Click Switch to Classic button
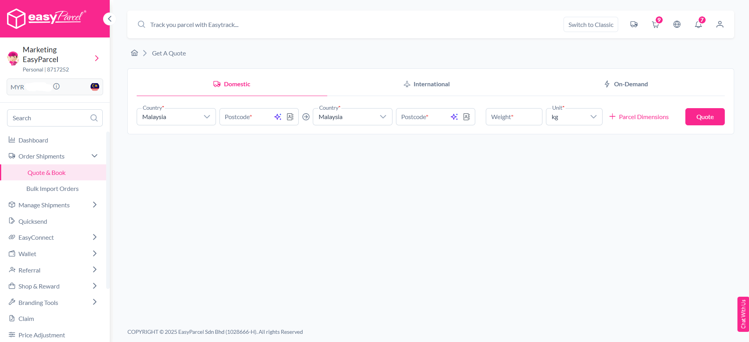This screenshot has width=749, height=342. [x=590, y=25]
